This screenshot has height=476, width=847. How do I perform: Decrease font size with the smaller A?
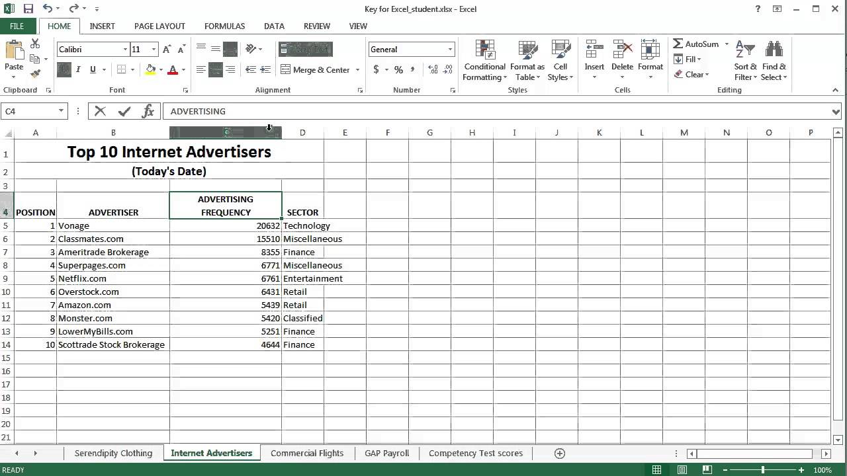(x=181, y=50)
